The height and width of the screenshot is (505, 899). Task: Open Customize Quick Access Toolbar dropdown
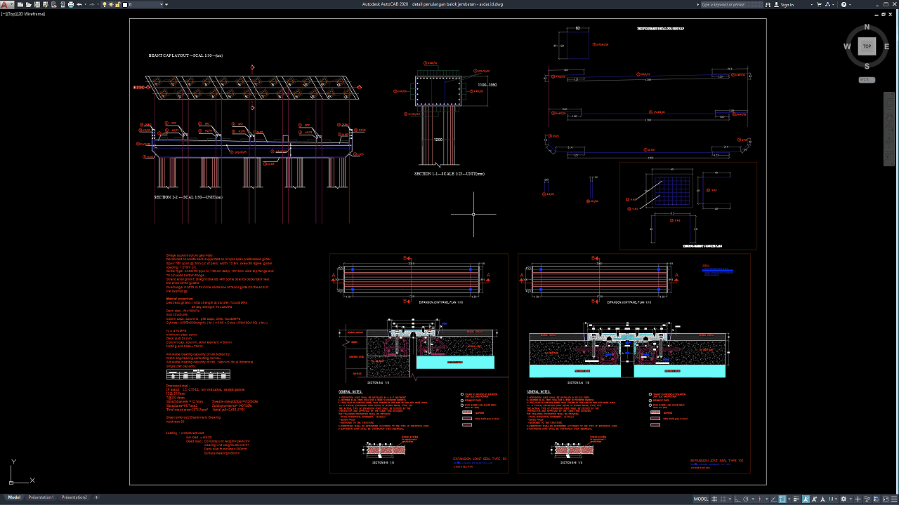point(166,4)
